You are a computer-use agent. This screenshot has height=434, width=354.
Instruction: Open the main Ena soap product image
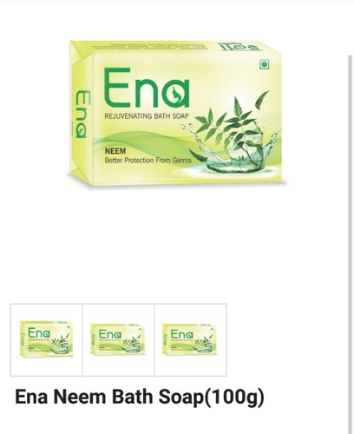[177, 114]
